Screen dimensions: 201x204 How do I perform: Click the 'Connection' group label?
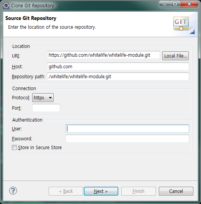(x=24, y=89)
